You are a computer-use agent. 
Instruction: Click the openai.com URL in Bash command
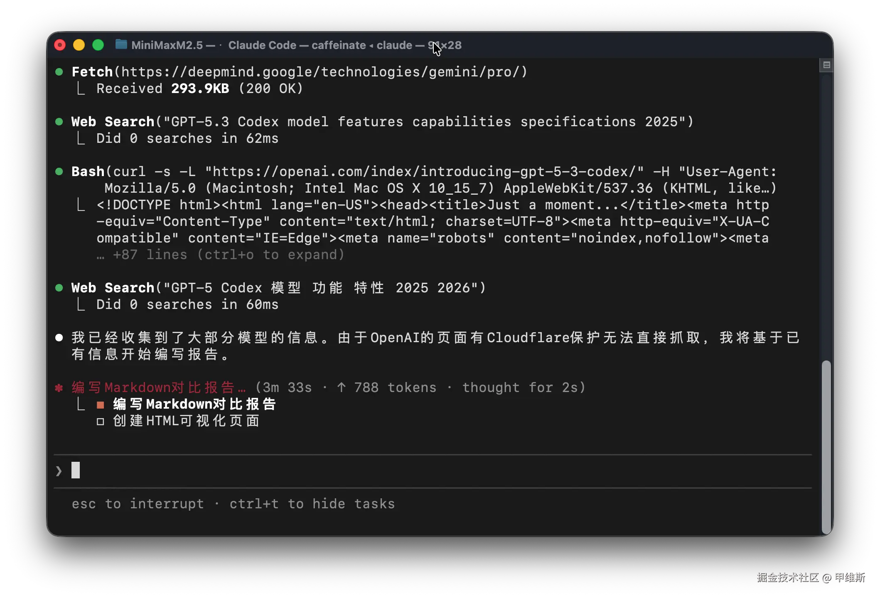tap(425, 172)
